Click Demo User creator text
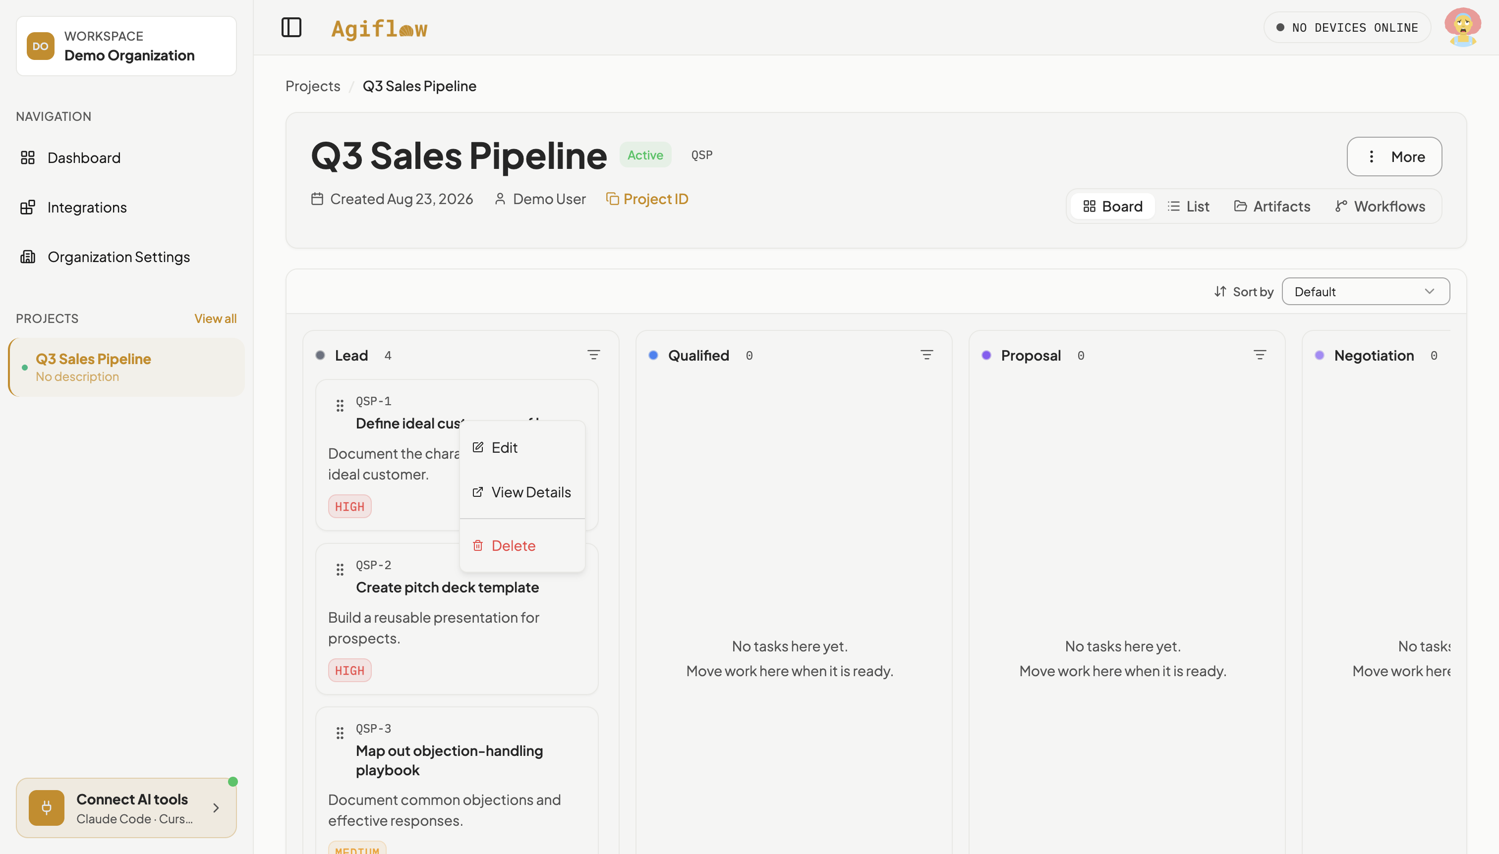The height and width of the screenshot is (854, 1499). tap(549, 199)
